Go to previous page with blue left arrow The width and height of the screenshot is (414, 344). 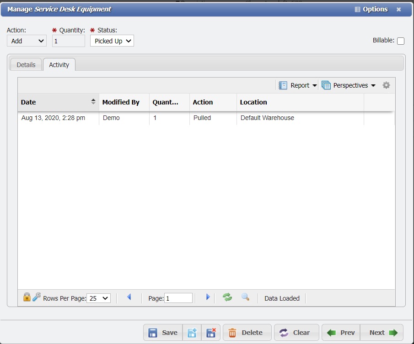point(129,297)
